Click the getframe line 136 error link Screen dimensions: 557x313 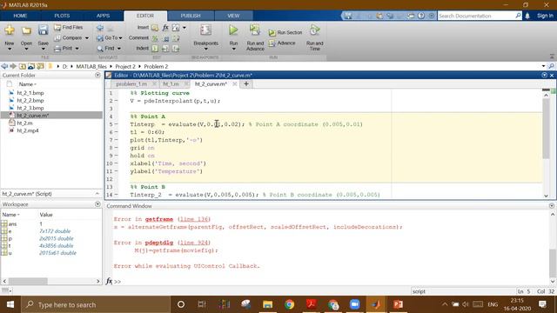coord(194,219)
